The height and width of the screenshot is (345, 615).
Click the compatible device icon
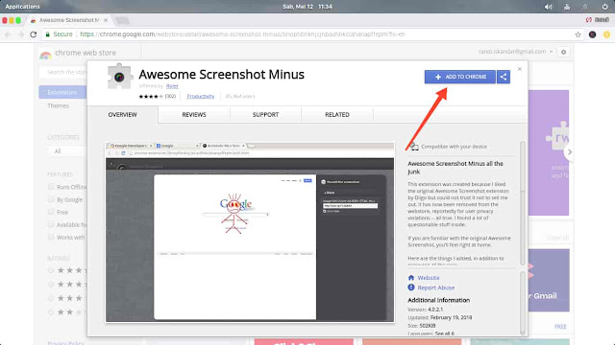point(414,147)
